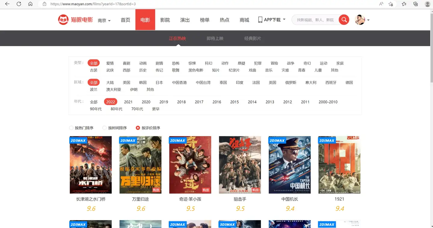Filter region by 韩国
This screenshot has width=433, height=228.
tap(143, 82)
